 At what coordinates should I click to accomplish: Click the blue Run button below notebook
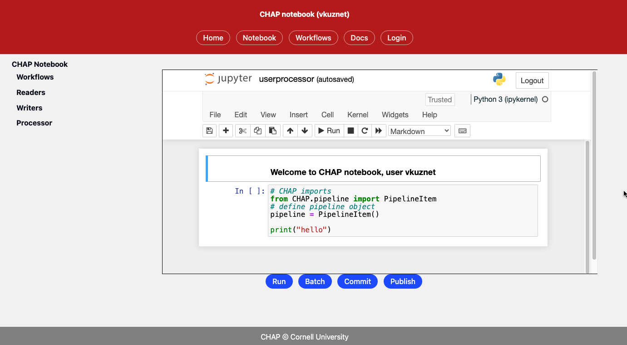point(279,281)
